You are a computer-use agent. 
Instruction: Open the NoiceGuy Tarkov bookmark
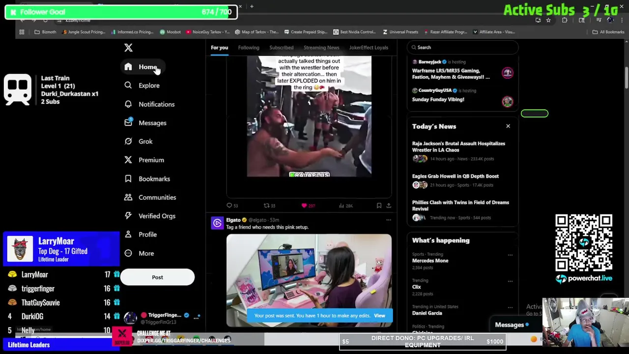click(x=207, y=32)
